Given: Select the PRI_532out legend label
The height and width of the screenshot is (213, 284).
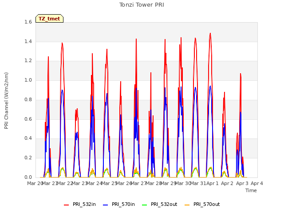Looking at the screenshot, I should click(x=164, y=204).
